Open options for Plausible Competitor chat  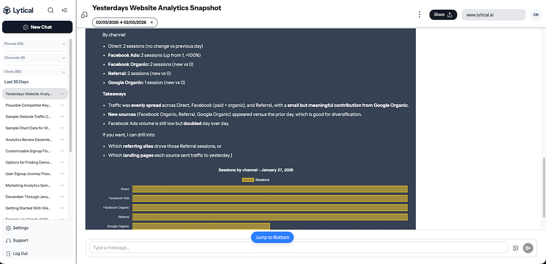[62, 105]
